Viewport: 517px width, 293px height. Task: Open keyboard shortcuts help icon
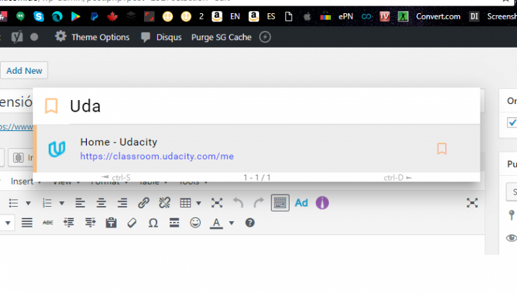250,223
